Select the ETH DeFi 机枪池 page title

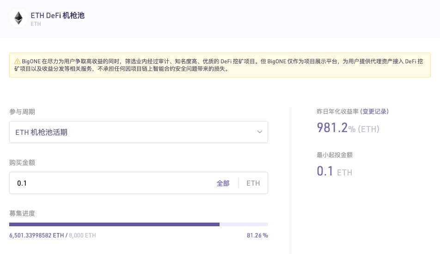point(57,15)
